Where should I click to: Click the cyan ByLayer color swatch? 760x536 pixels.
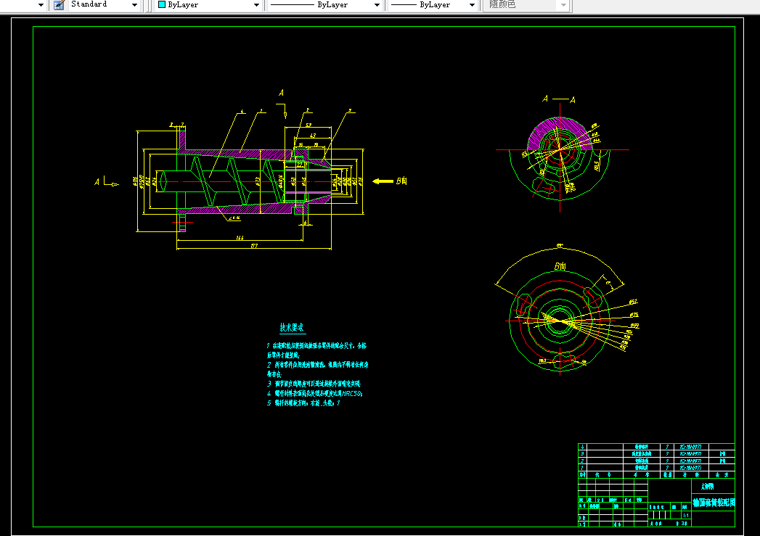click(x=162, y=4)
